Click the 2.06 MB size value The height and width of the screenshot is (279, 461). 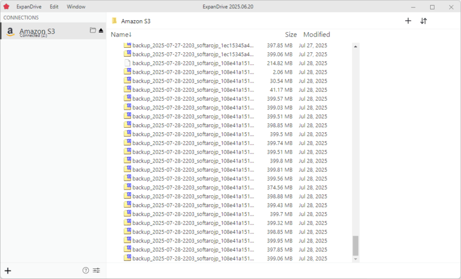click(283, 72)
